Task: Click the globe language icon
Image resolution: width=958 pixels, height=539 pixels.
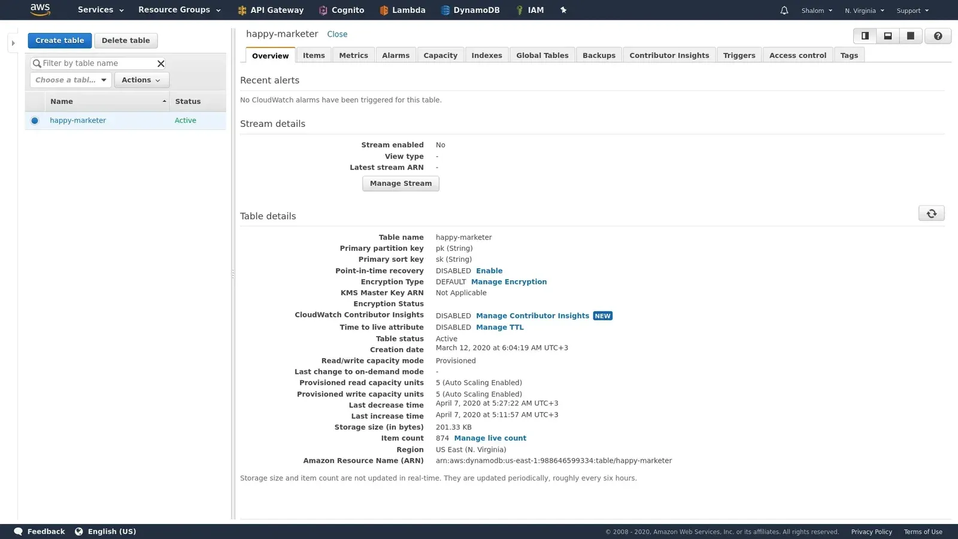Action: coord(78,531)
